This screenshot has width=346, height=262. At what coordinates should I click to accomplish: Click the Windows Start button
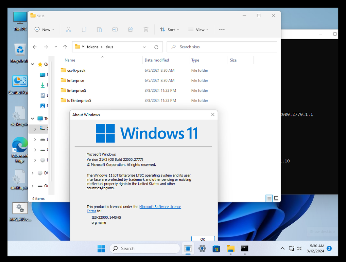[101, 249]
